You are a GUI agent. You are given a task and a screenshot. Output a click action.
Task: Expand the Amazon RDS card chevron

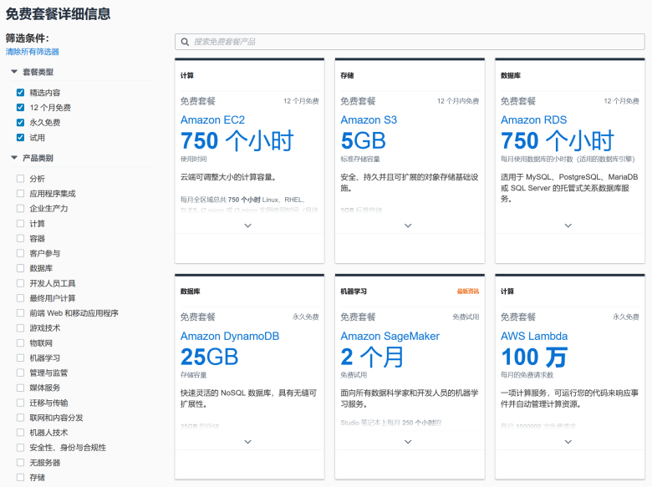pyautogui.click(x=568, y=226)
